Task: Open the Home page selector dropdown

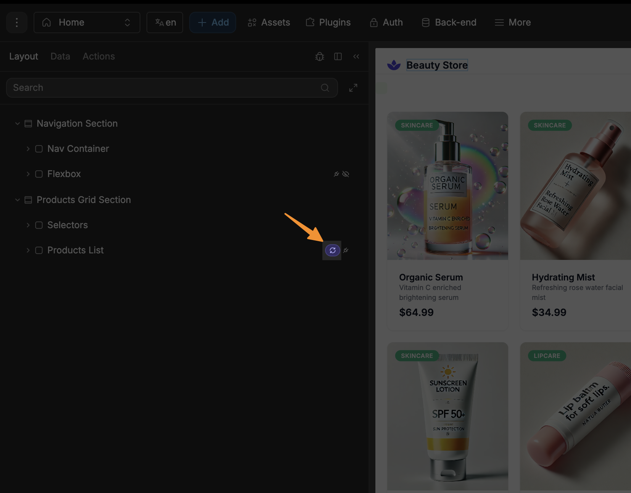Action: point(87,23)
